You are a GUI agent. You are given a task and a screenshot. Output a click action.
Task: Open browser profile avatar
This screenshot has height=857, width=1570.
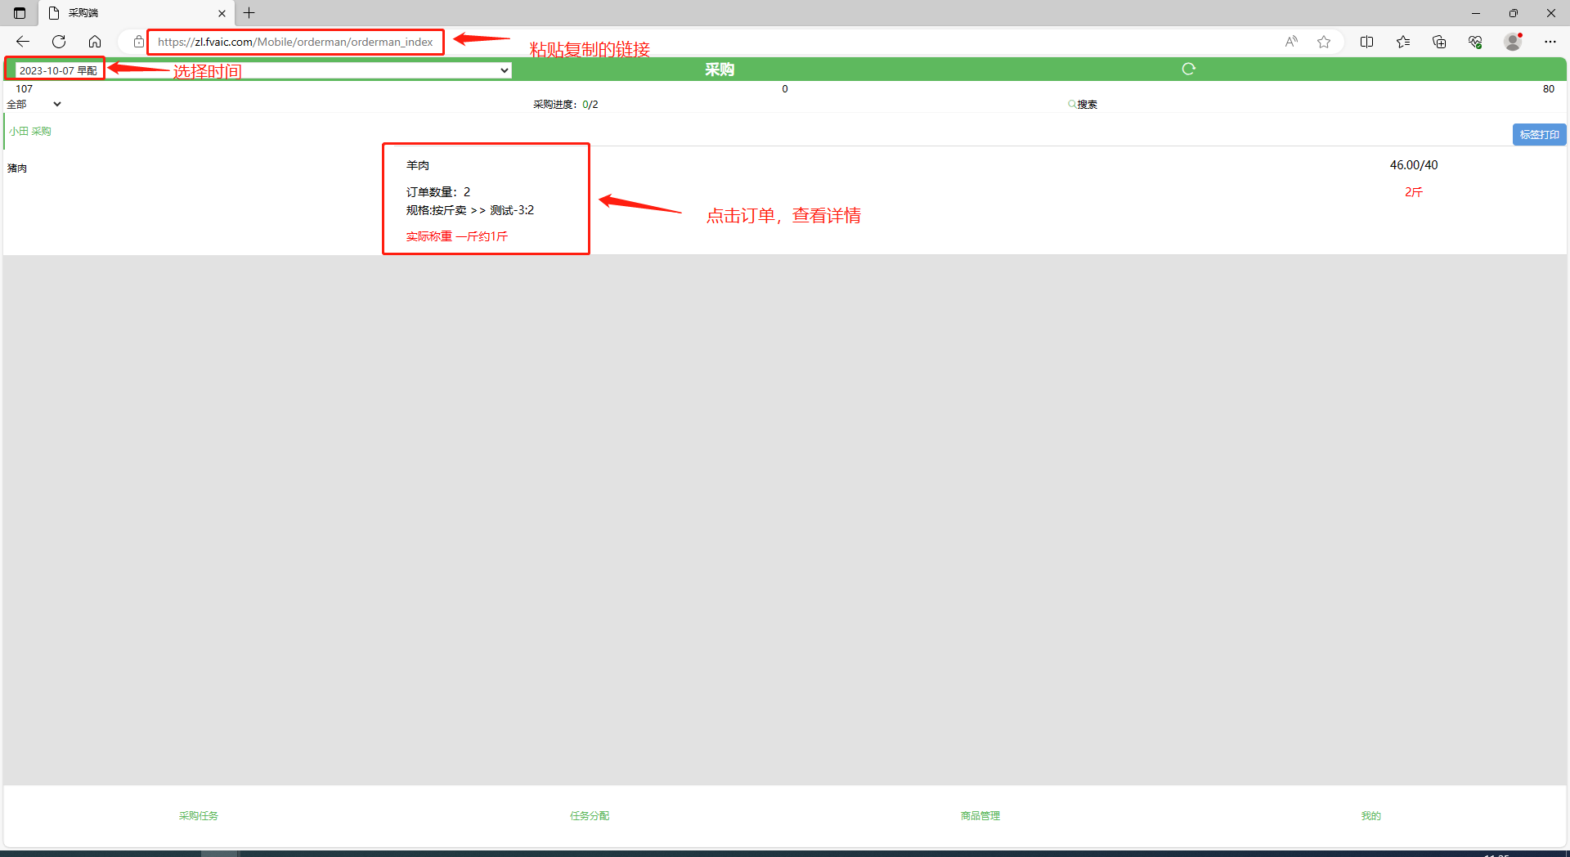point(1513,42)
